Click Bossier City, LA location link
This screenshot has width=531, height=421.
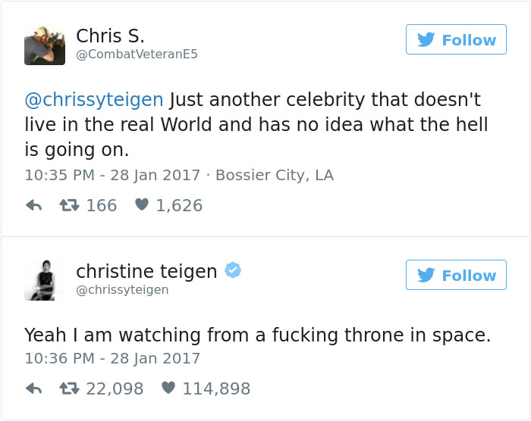click(275, 175)
